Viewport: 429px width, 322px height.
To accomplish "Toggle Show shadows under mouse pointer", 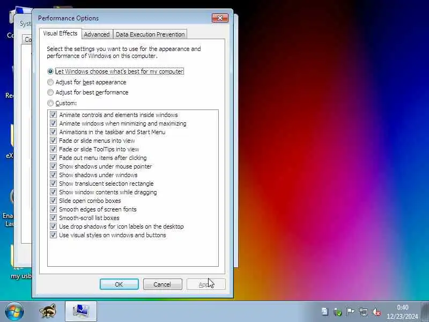I will point(53,166).
